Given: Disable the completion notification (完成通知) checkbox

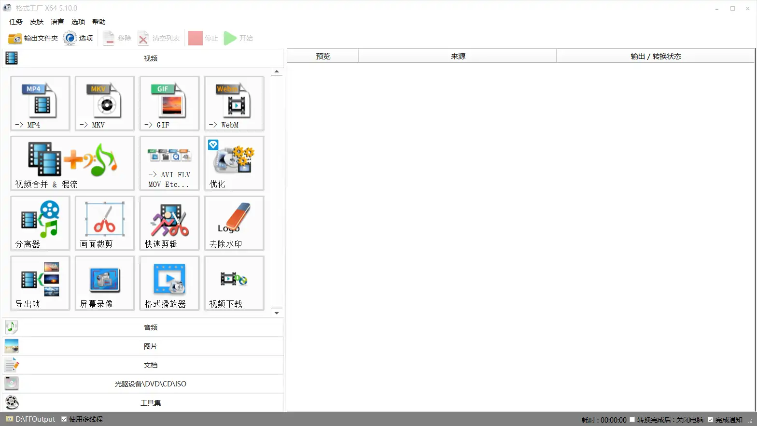Looking at the screenshot, I should coord(710,420).
